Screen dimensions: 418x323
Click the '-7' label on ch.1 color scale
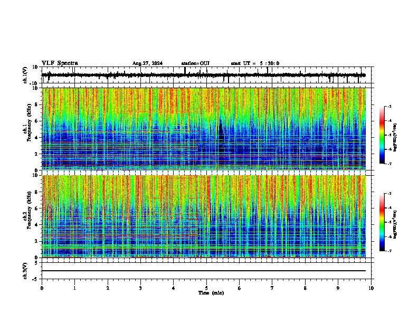point(389,164)
